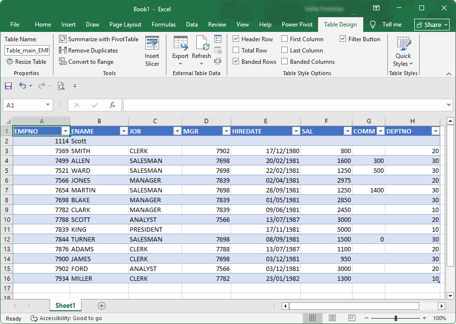
Task: Click the Select All corner triangle
Action: coord(8,121)
